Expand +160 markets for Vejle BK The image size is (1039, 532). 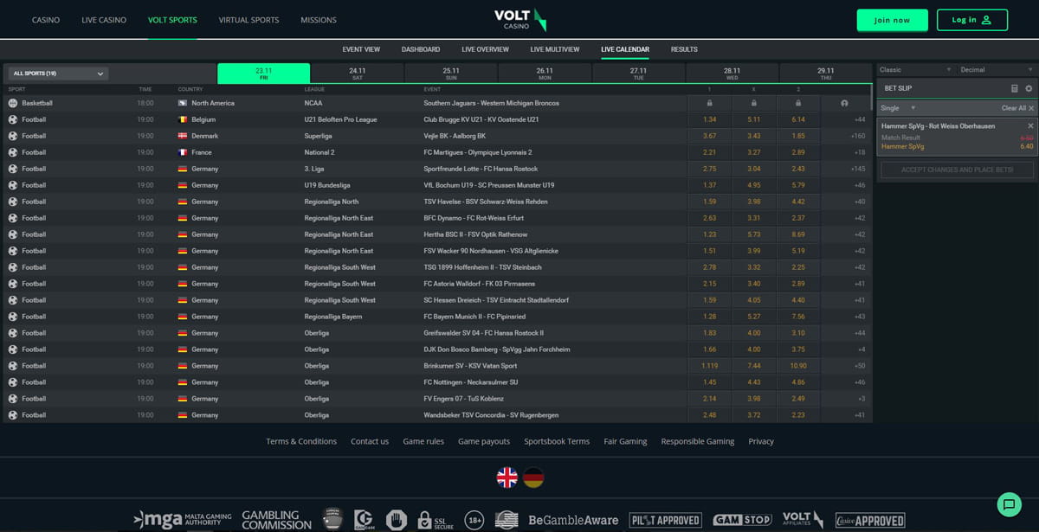pos(858,136)
